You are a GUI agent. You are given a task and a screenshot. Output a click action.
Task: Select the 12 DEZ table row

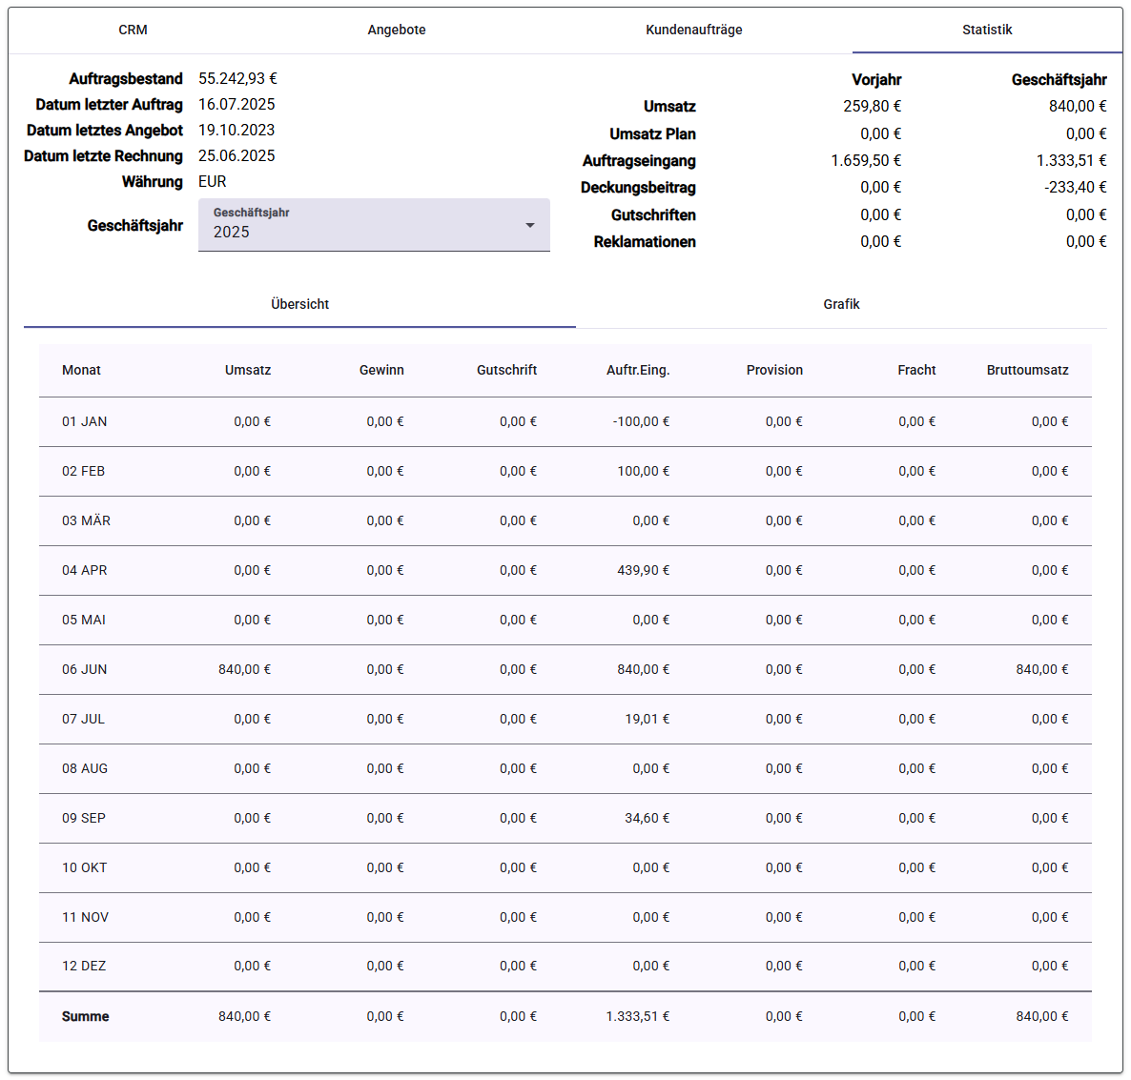coord(565,966)
